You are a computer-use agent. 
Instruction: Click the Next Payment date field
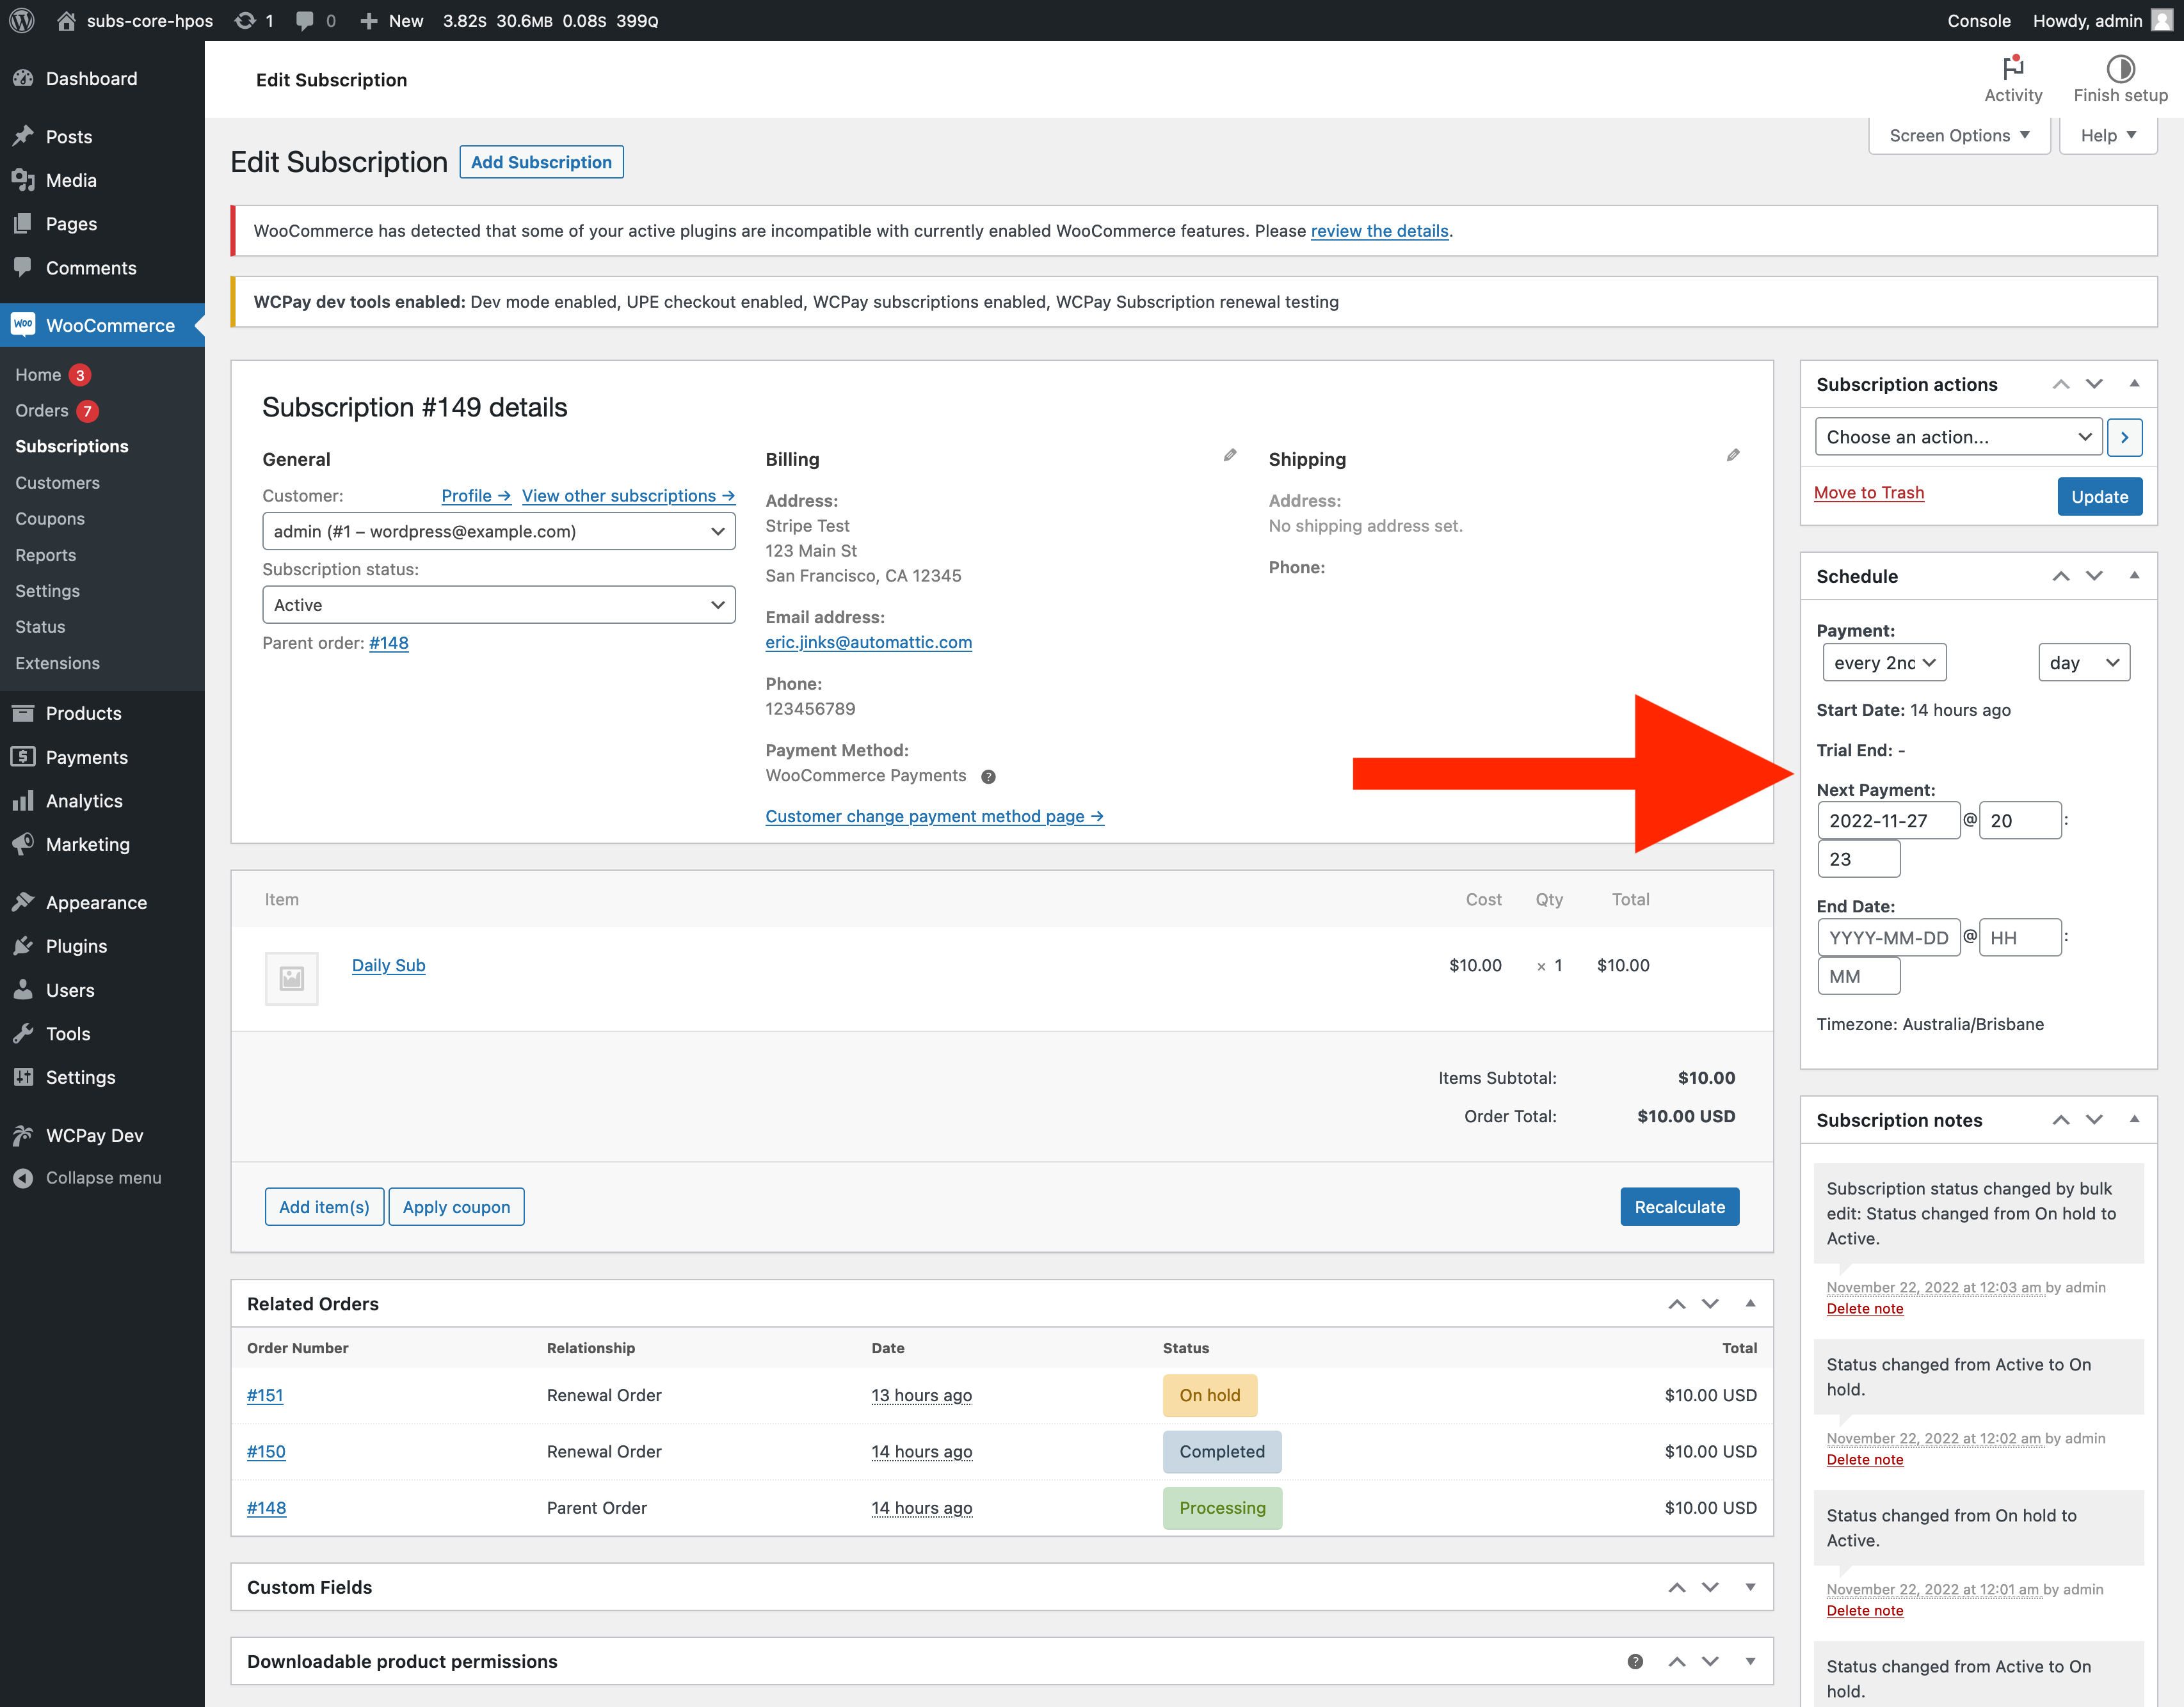pos(1889,820)
